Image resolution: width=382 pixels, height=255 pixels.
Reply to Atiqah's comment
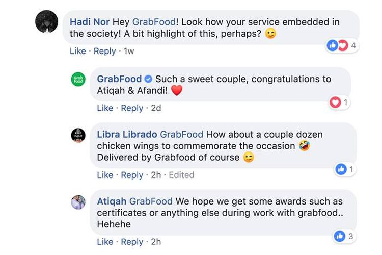[132, 241]
